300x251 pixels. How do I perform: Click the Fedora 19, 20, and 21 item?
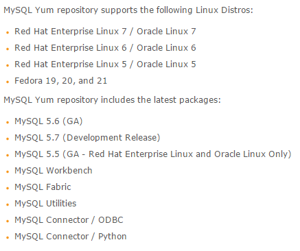(x=61, y=81)
